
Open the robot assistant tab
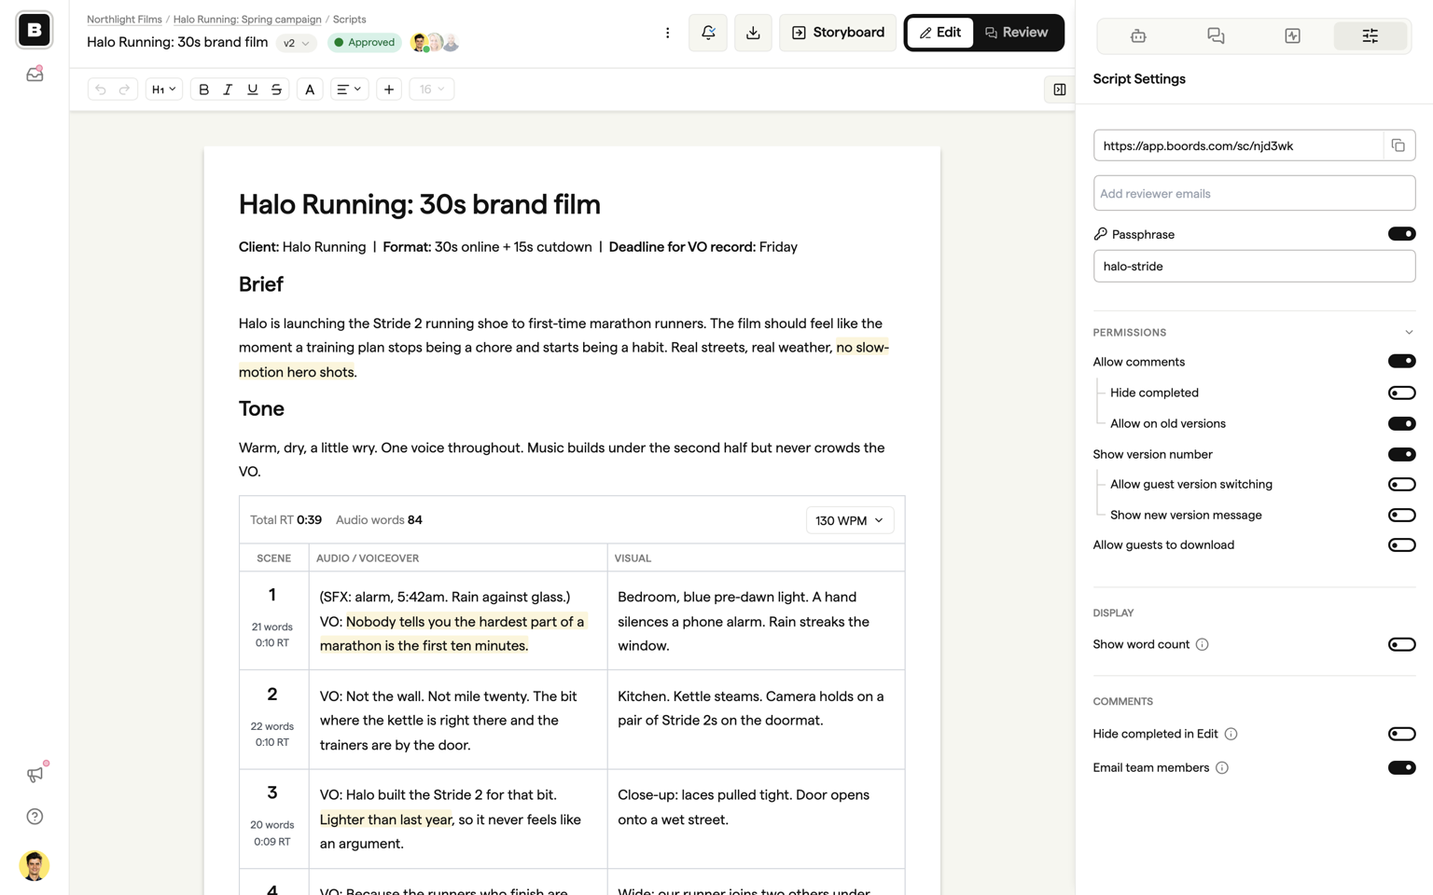click(1138, 35)
